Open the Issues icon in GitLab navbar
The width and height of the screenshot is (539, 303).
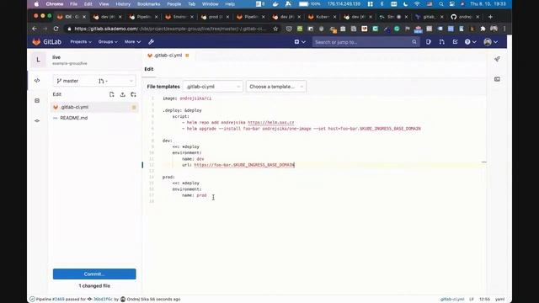(429, 42)
